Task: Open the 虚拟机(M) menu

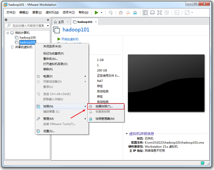Action: pos(52,12)
